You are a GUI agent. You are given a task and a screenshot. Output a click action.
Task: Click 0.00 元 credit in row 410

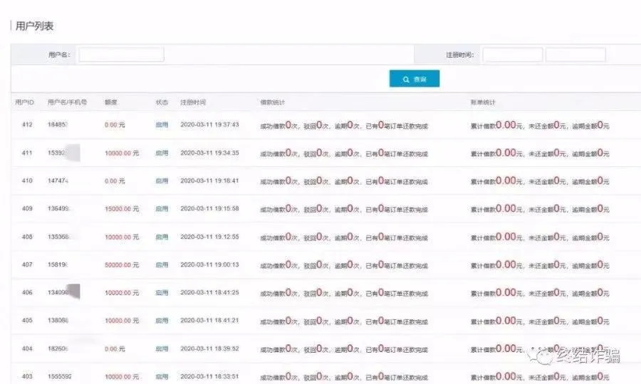click(x=115, y=181)
